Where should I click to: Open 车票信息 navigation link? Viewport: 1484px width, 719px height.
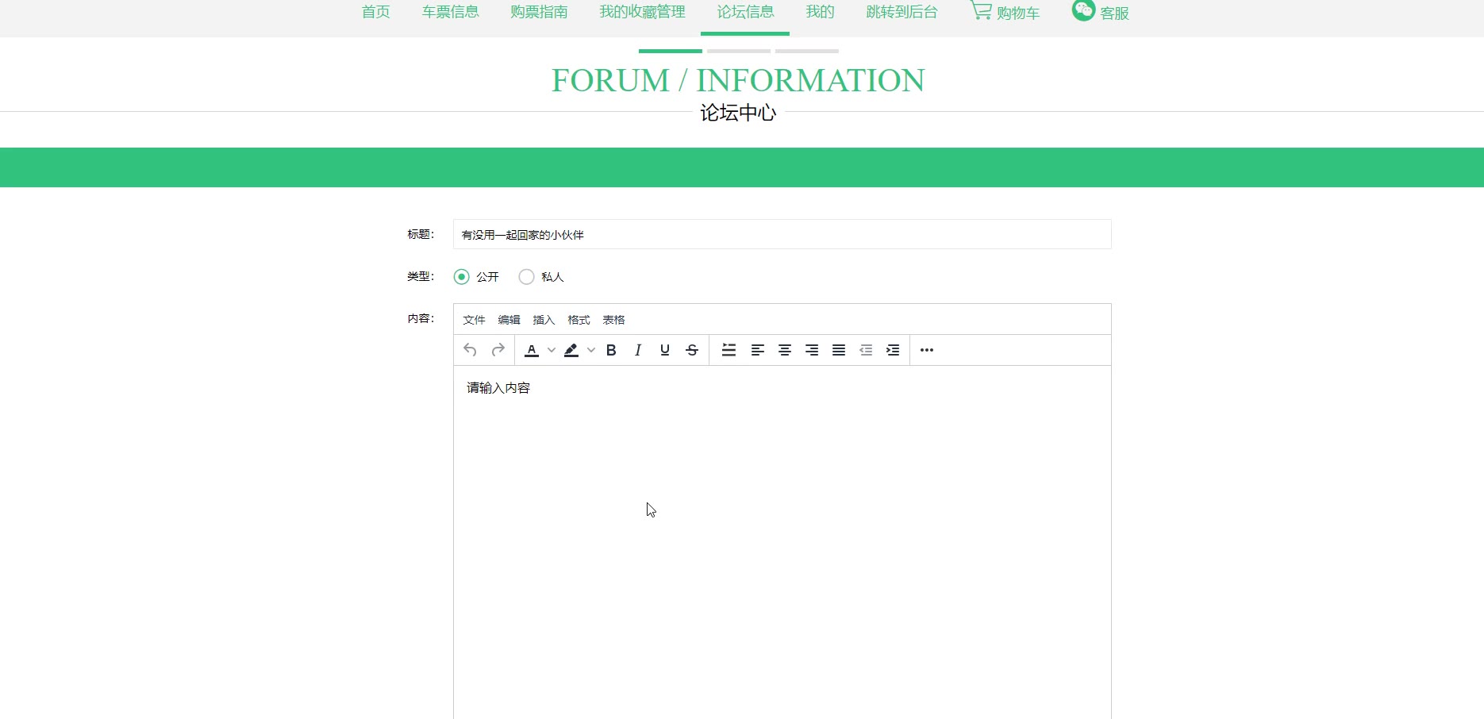tap(450, 12)
